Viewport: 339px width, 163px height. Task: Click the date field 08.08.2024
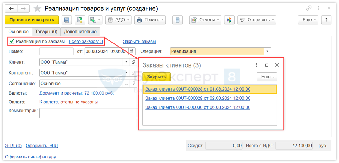(106, 51)
